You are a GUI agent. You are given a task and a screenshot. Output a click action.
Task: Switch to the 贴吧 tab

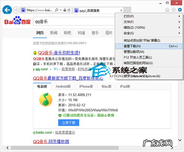(67, 33)
